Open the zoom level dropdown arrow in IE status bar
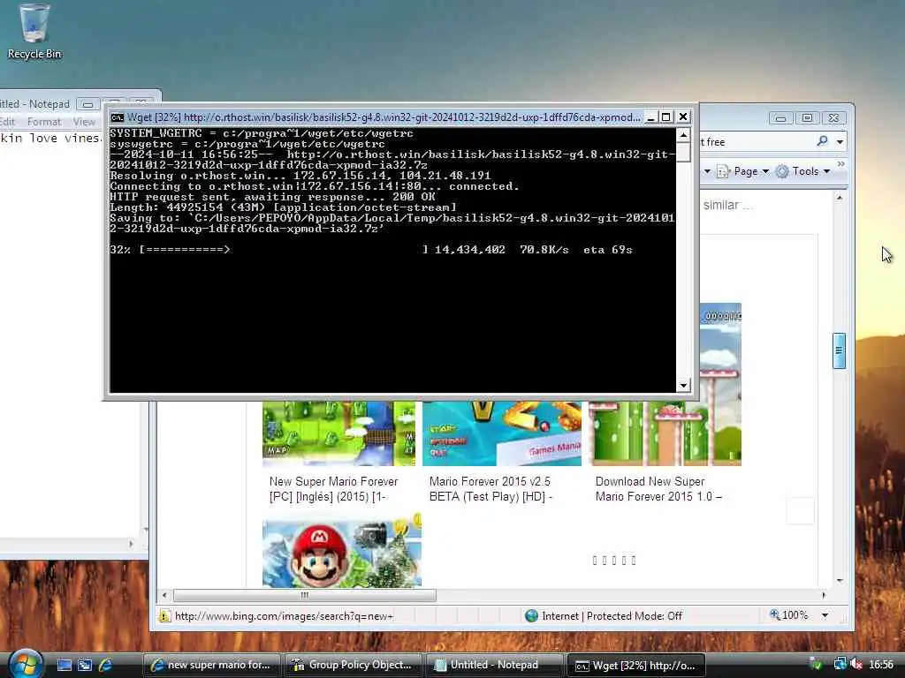This screenshot has height=678, width=905. pyautogui.click(x=825, y=615)
